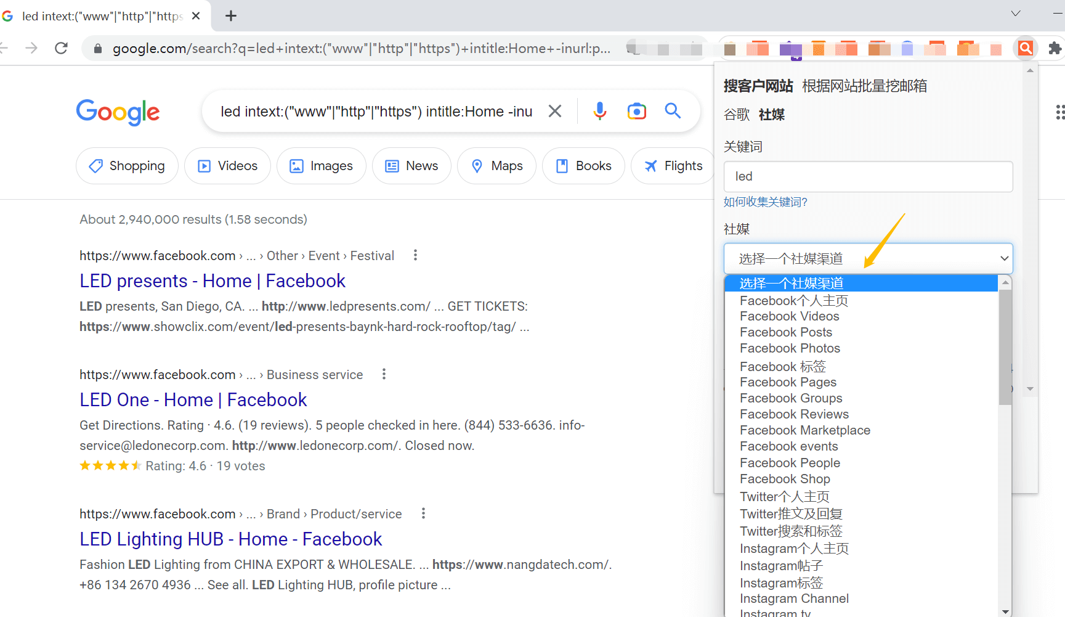Click the Google search query input
Screen dimensions: 1065x617
tap(376, 112)
